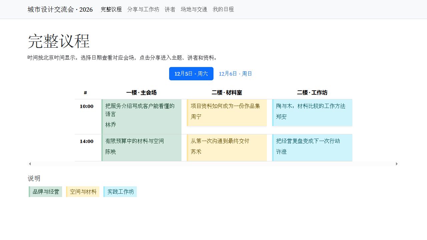Screen dimensions: 427x240
Task: Go to 分享与工作坊 in the navigation
Action: click(x=143, y=9)
